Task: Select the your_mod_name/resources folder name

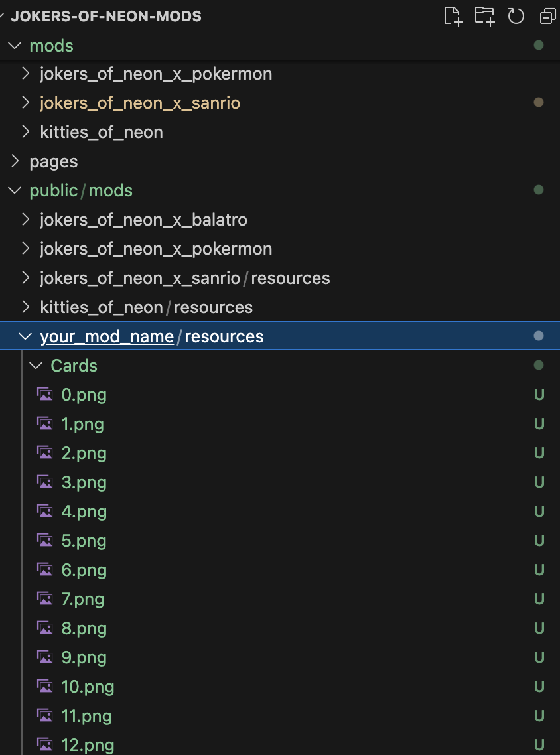Action: pos(152,336)
